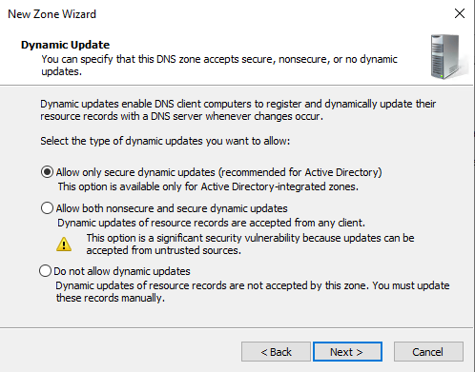Click 'Select the type of dynamic updates' prompt

[165, 141]
